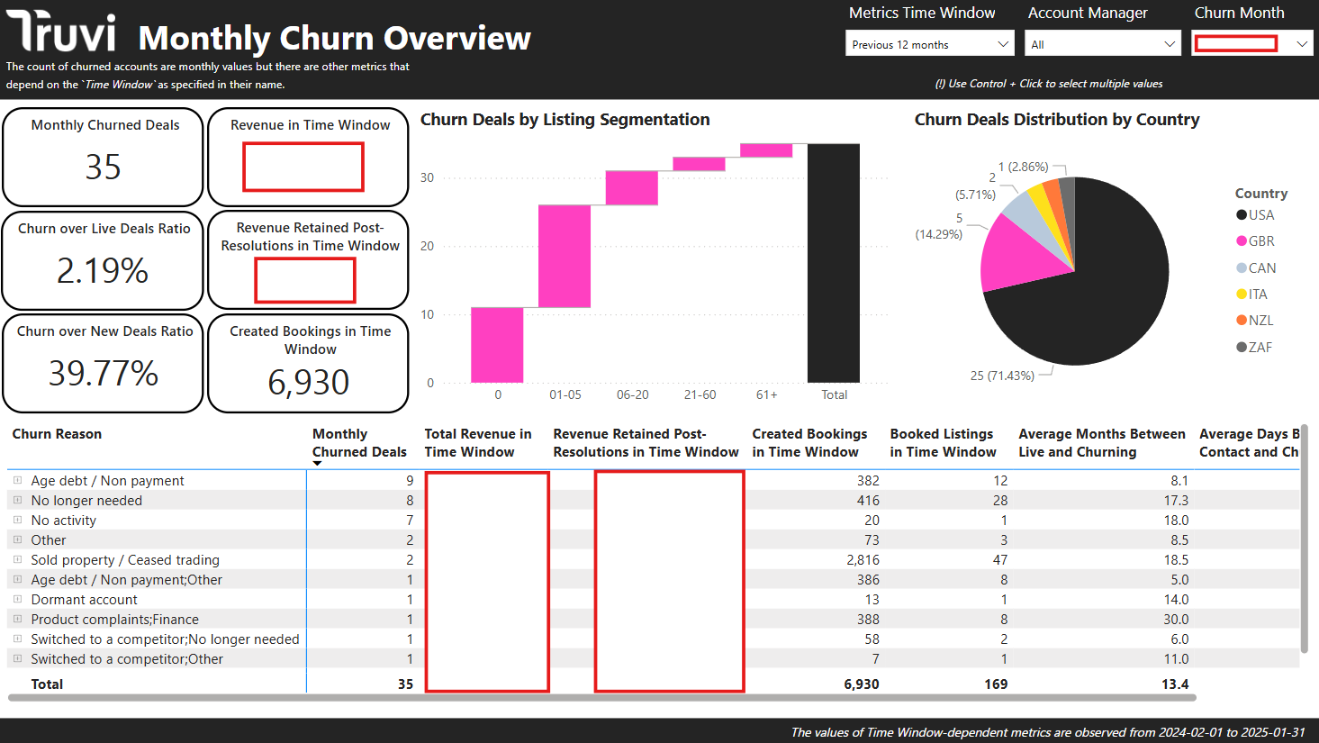Expand the Other churn reason row
This screenshot has height=743, width=1319.
17,540
